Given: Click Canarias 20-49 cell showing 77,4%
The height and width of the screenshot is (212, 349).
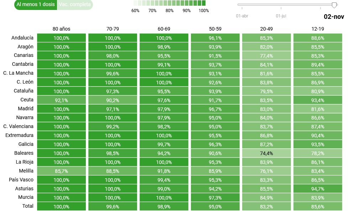Looking at the screenshot, I should 266,56.
